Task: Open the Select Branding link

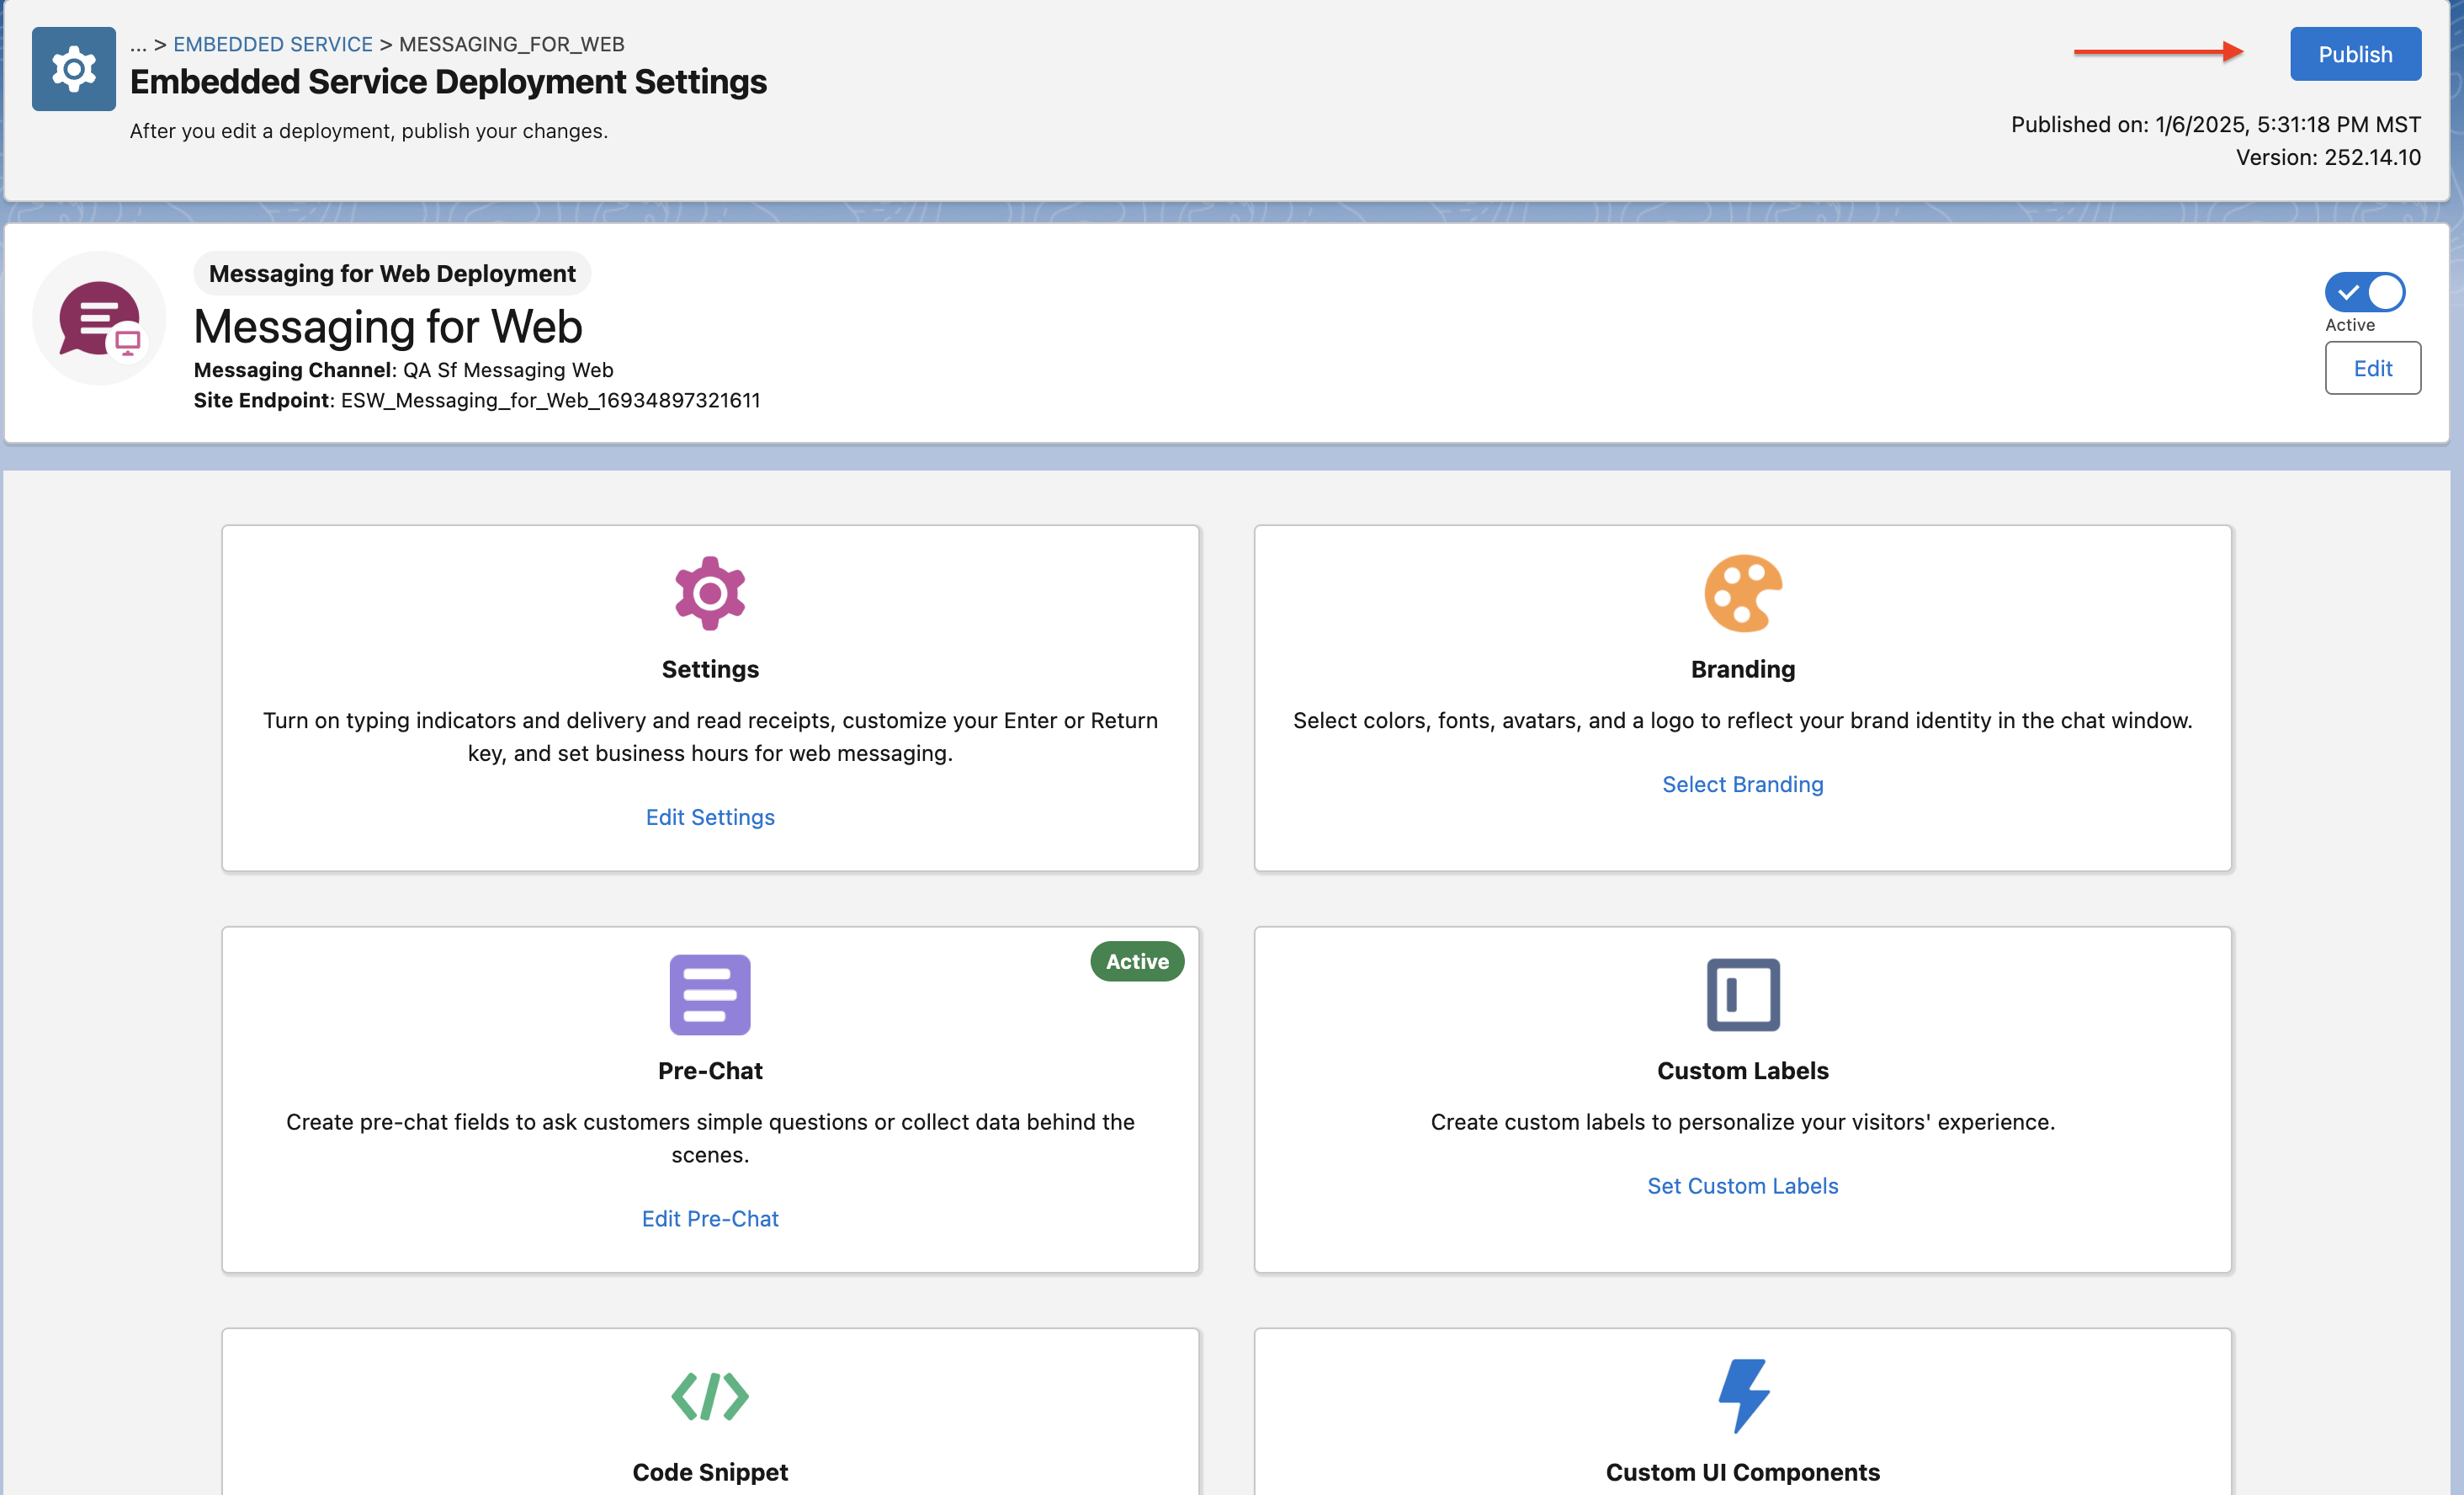Action: tap(1742, 784)
